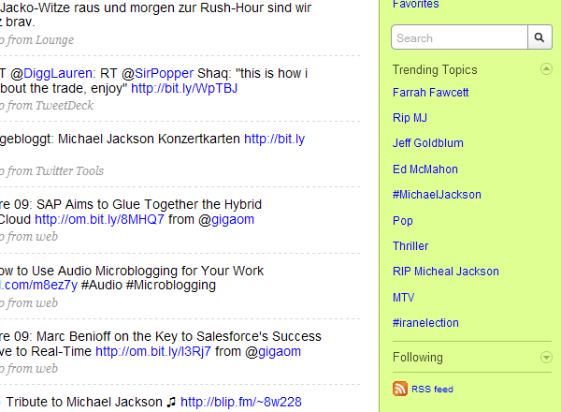Open the bit.ly/WpTBJ link
This screenshot has height=412, width=561.
pos(184,88)
